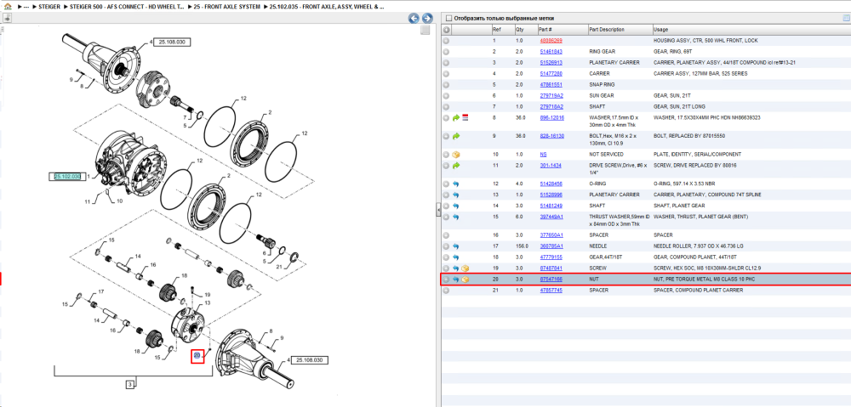Open part number 896-12016 link
The image size is (851, 407).
551,117
